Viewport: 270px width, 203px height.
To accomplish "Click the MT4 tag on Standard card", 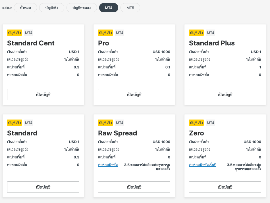I will coord(29,123).
